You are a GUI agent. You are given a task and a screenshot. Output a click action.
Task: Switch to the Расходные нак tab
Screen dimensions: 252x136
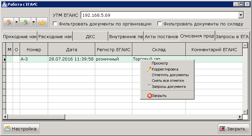click(x=55, y=37)
